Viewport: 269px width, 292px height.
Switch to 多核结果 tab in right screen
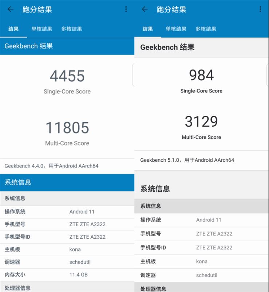point(206,29)
